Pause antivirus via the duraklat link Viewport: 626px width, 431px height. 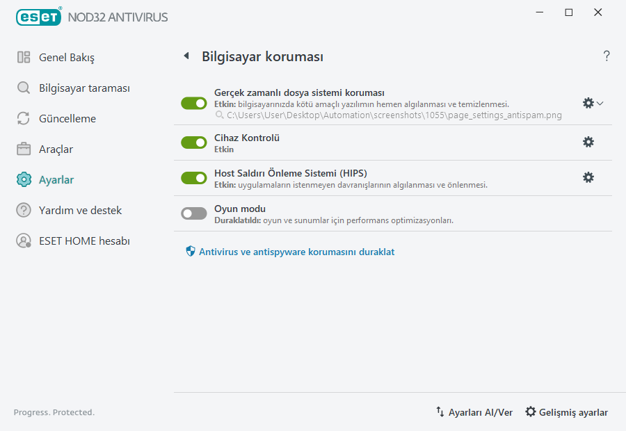coord(297,252)
